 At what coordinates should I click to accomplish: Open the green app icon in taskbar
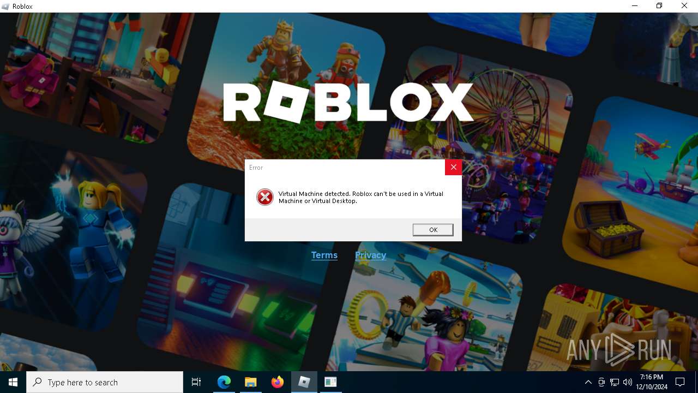(330, 382)
